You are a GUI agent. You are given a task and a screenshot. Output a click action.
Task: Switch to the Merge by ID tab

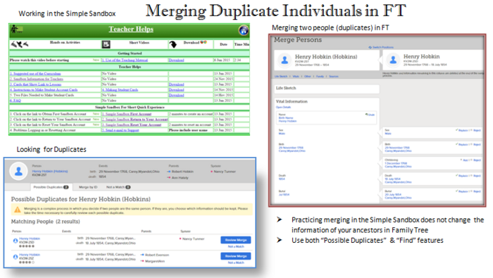(x=88, y=187)
